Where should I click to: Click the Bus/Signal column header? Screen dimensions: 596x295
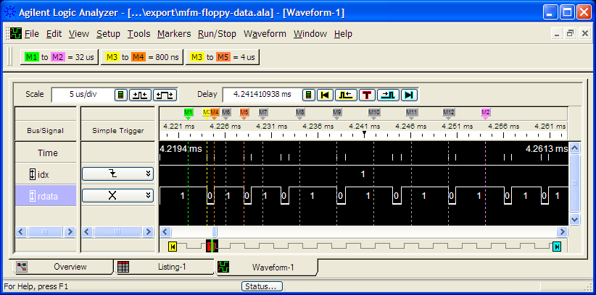45,131
